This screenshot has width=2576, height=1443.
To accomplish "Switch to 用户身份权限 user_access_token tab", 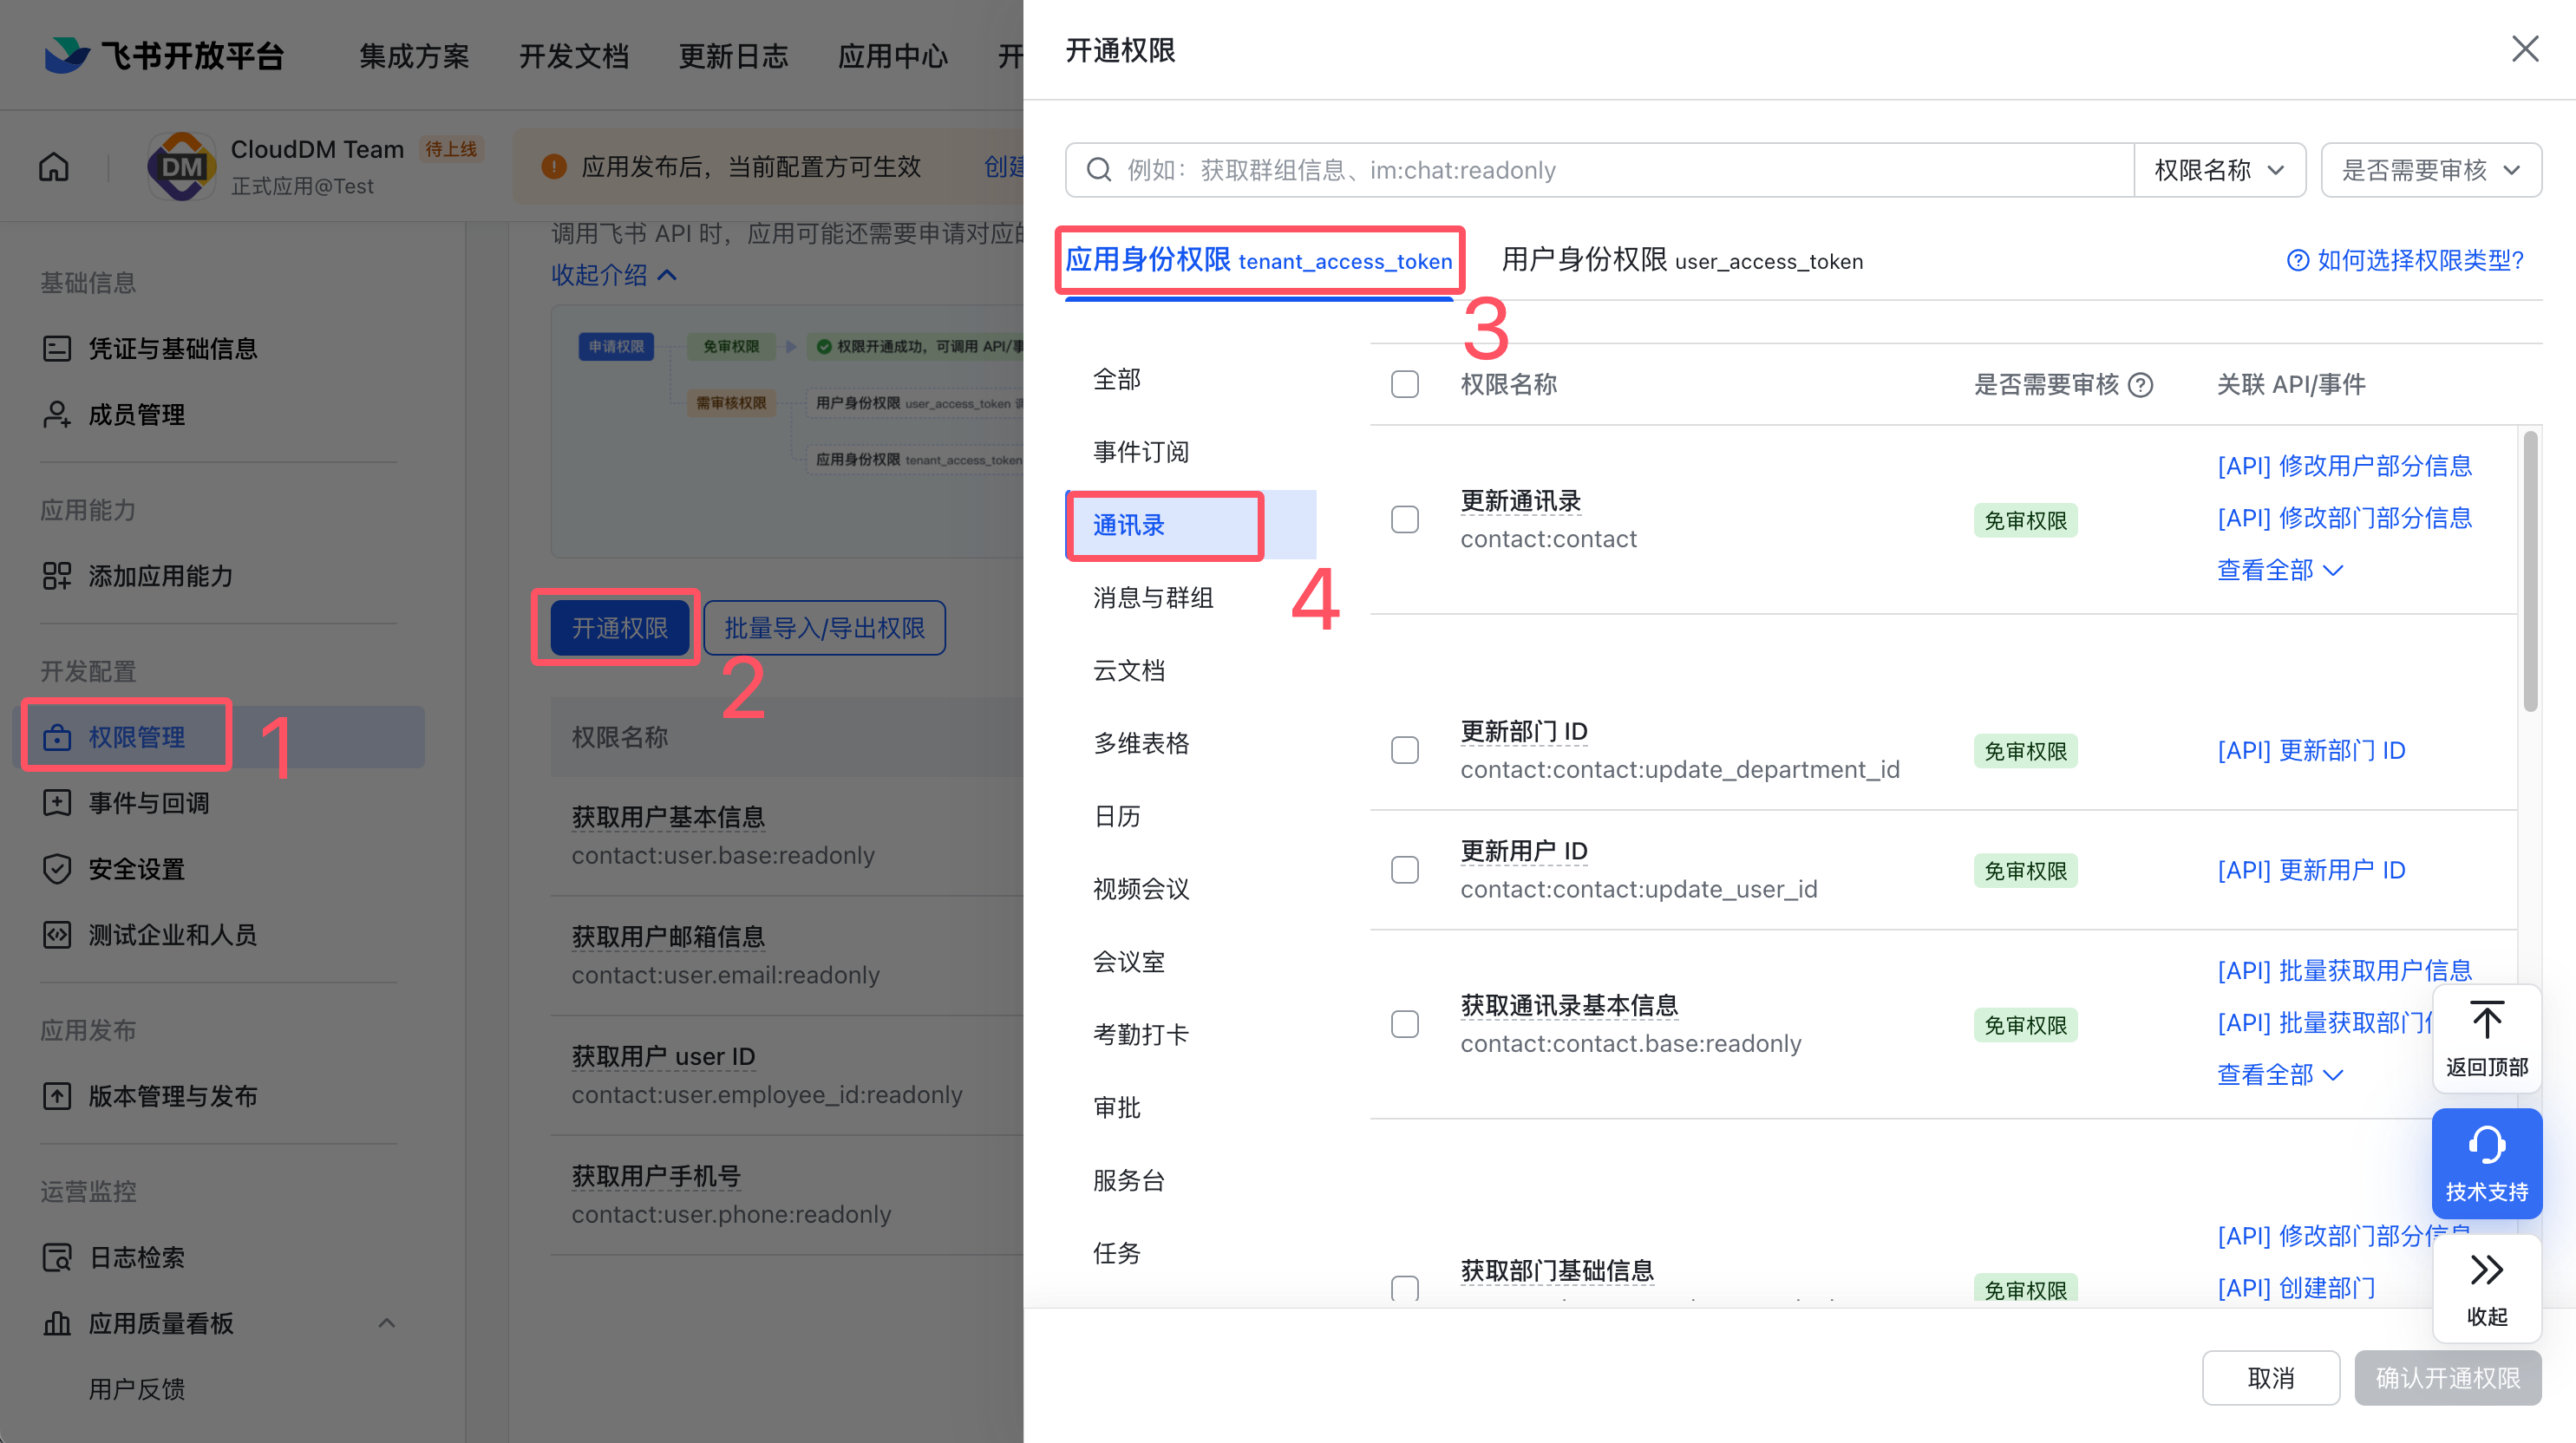I will 1682,261.
